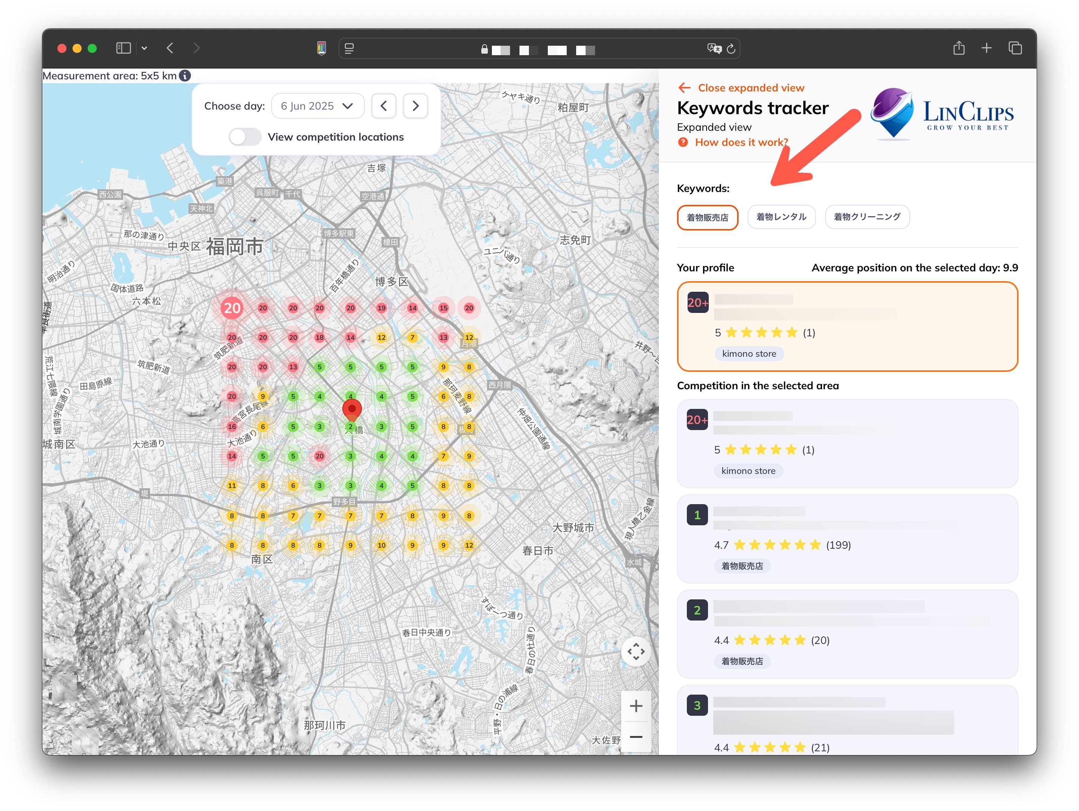
Task: Click the Close expanded view link
Action: point(741,88)
